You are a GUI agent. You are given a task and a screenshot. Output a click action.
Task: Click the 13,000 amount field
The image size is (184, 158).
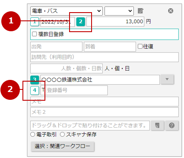coord(115,22)
